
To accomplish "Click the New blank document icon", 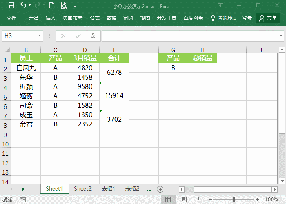I will point(51,5).
